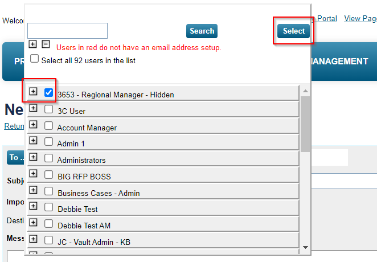Click the expand-all plus icon above the list

[x=32, y=44]
